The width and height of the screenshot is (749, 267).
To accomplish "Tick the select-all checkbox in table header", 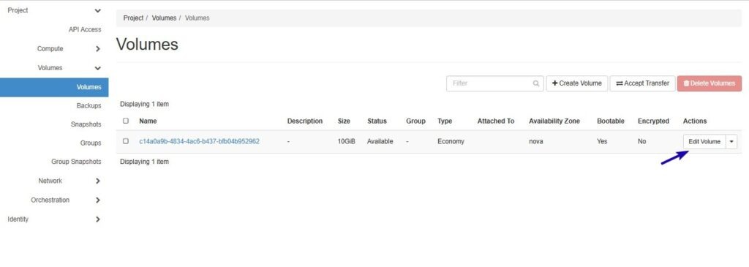I will coord(126,121).
